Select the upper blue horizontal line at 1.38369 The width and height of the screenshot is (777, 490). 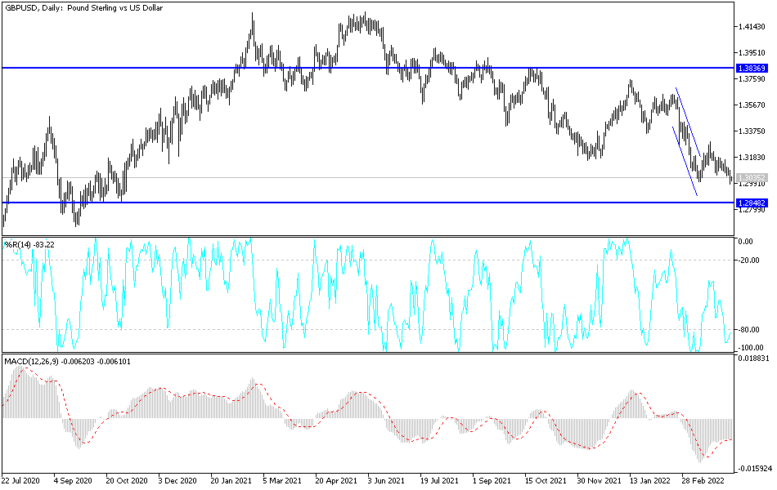[366, 68]
